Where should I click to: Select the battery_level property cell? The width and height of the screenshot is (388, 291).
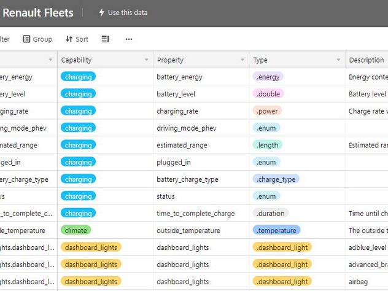coord(201,94)
